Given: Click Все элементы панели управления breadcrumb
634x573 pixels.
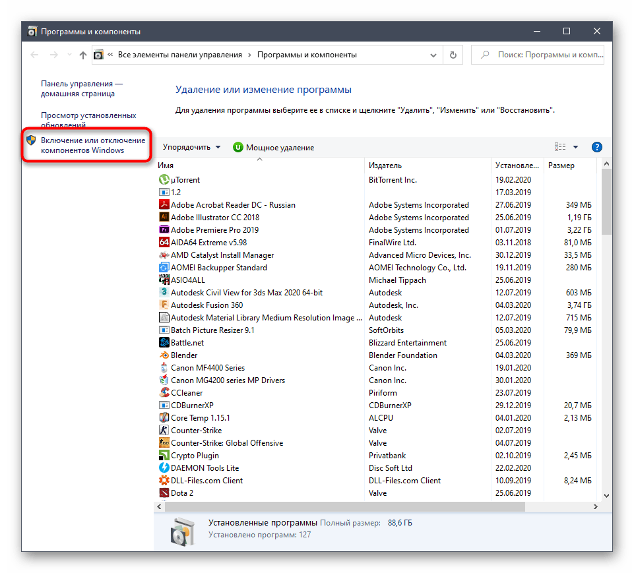Looking at the screenshot, I should 179,55.
